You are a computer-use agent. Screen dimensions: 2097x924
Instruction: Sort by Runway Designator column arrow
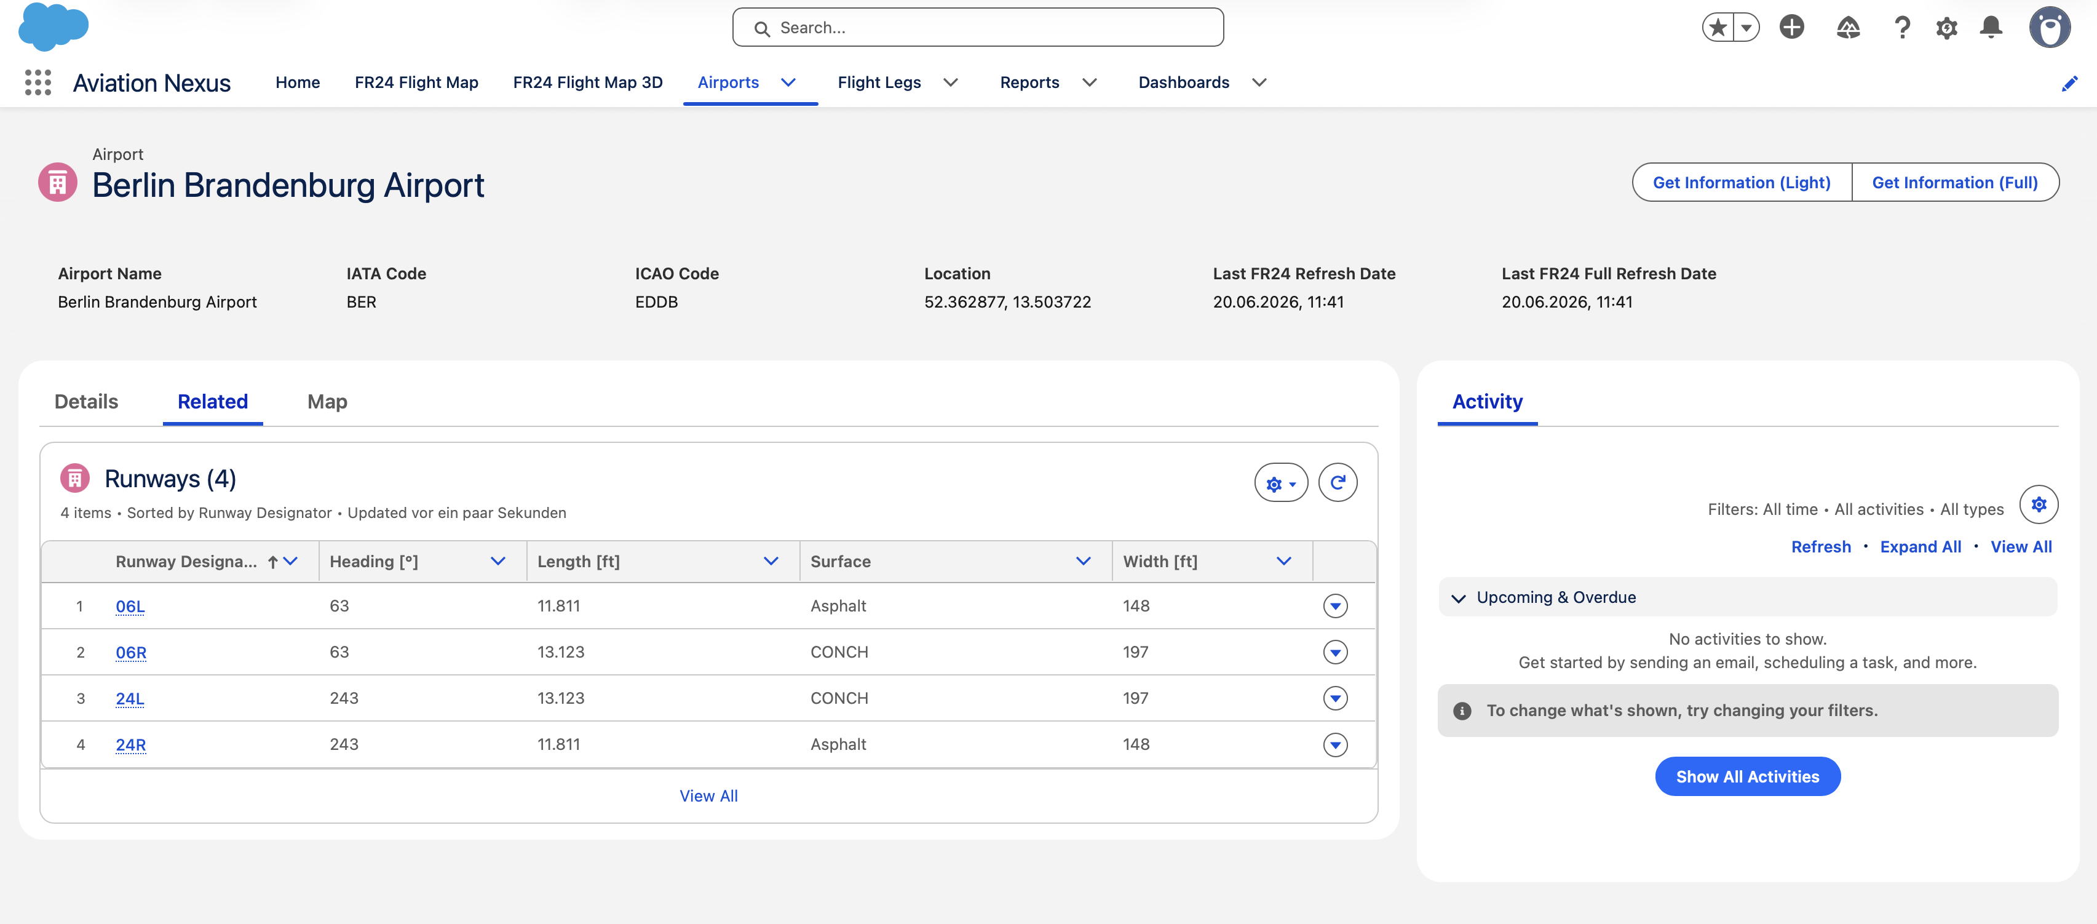[x=272, y=562]
